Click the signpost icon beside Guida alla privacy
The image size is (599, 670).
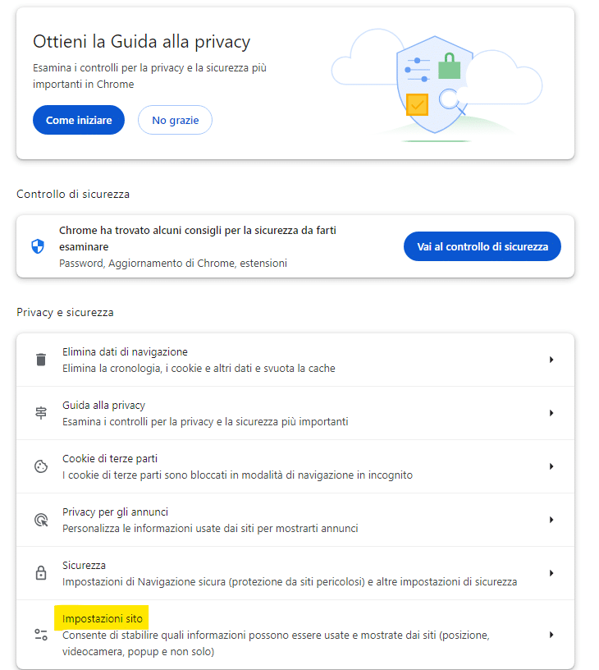coord(41,413)
